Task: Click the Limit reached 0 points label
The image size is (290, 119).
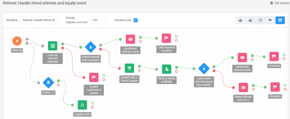Action: tap(166, 49)
